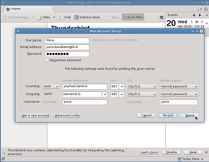This screenshot has height=162, width=209.
Task: Open the Chat toolbar button
Action: click(x=65, y=17)
